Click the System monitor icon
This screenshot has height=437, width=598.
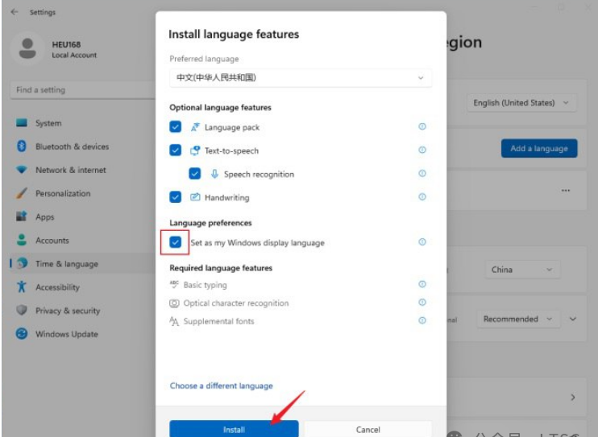point(21,122)
